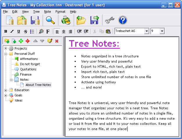Toggle bold formatting
The width and height of the screenshot is (182, 139).
6,31
